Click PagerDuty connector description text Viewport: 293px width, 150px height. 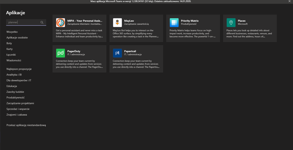coord(79,64)
